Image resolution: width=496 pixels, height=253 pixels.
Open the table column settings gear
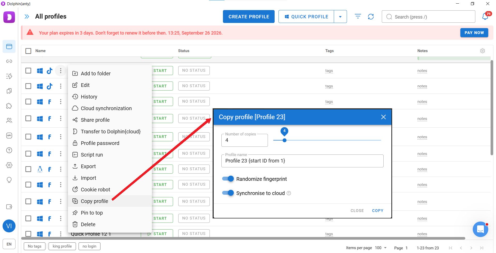point(482,51)
